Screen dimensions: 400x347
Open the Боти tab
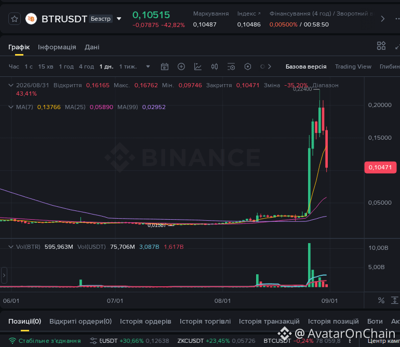375,321
